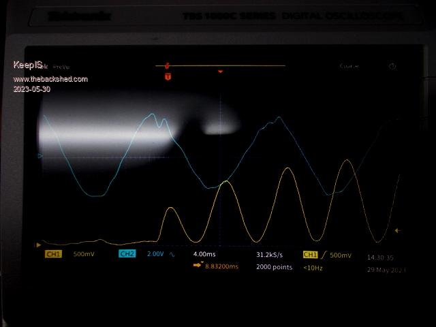Click the power icon at top right
This screenshot has height=327, width=436.
click(392, 67)
